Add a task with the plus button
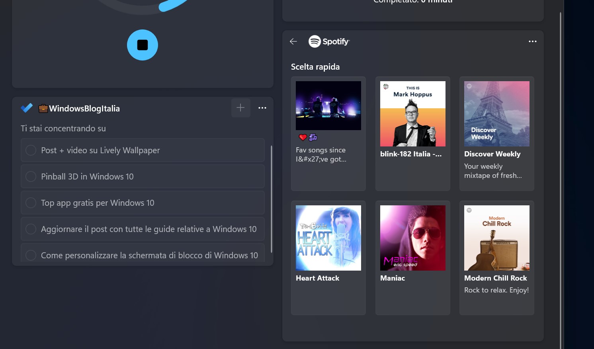Screen dimensions: 594x349 240,107
